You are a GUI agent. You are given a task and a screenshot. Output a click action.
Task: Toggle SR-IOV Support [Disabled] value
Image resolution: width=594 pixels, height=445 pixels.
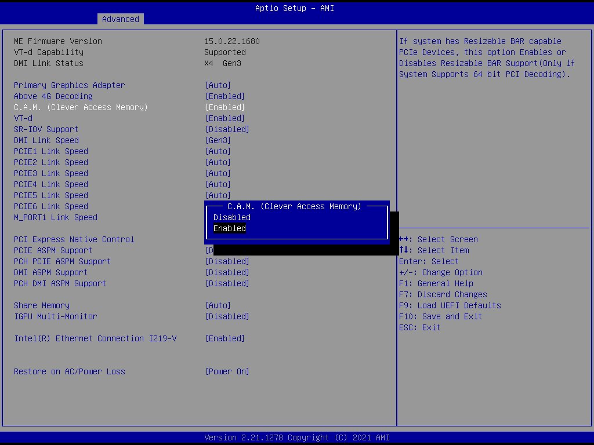[227, 129]
